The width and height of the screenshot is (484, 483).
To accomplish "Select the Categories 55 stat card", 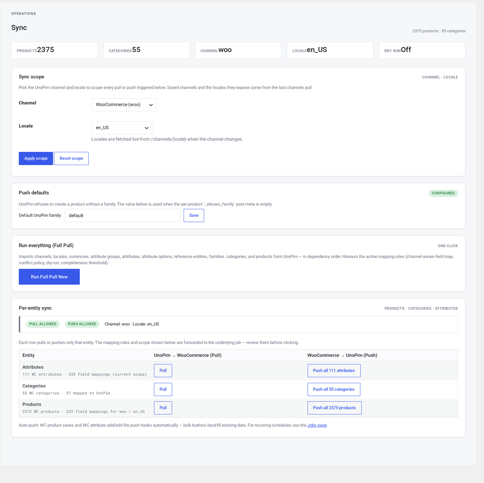I will click(x=146, y=50).
